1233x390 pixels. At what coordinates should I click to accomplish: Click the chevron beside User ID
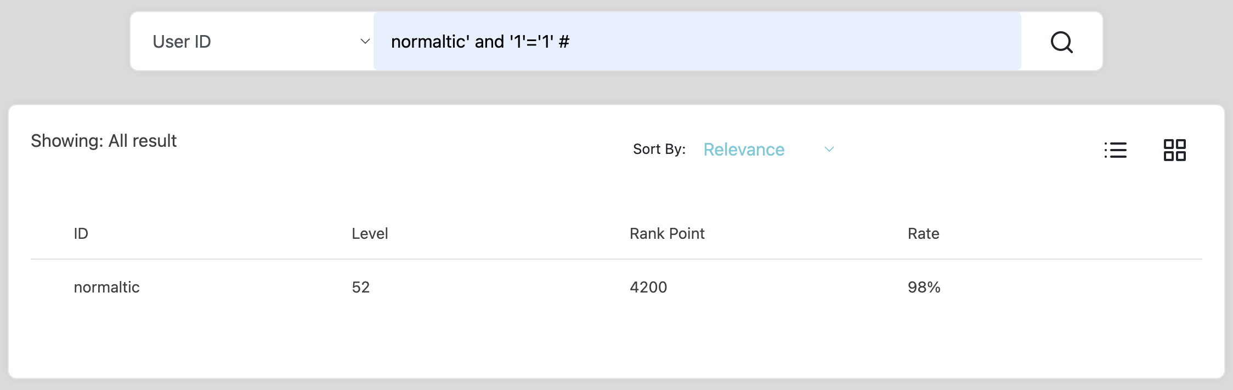tap(365, 42)
